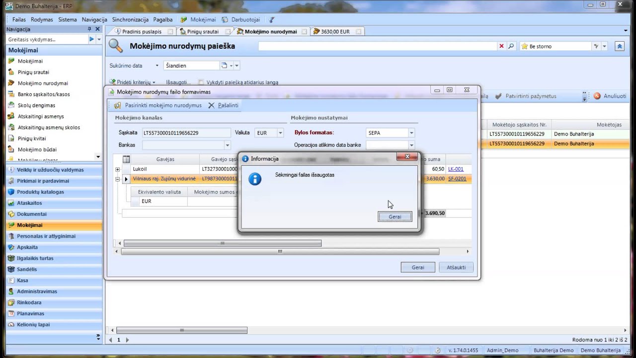
Task: Switch to Pradinis puslapis tab
Action: 142,31
